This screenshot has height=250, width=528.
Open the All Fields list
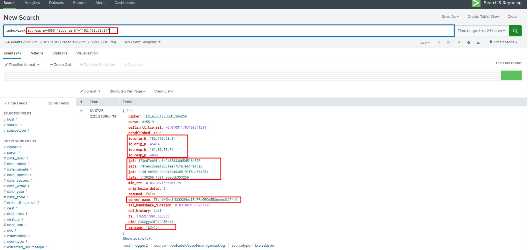[59, 103]
